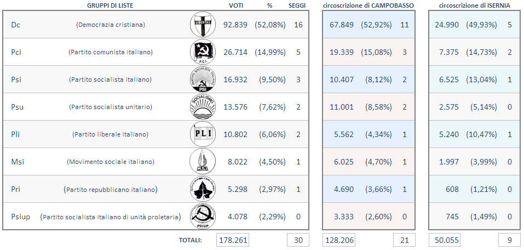Click the MSI flame emblem
This screenshot has height=250, width=524.
click(x=203, y=162)
